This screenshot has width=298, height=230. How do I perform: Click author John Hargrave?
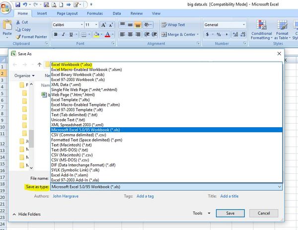pyautogui.click(x=66, y=196)
